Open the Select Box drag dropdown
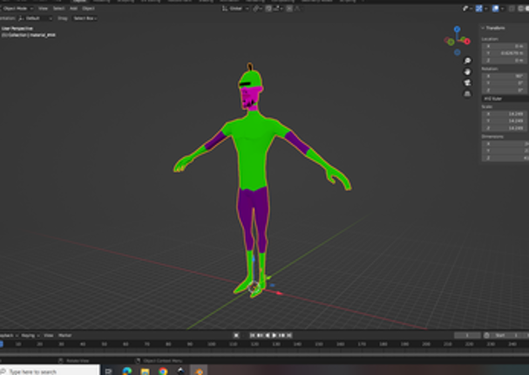 pos(85,18)
